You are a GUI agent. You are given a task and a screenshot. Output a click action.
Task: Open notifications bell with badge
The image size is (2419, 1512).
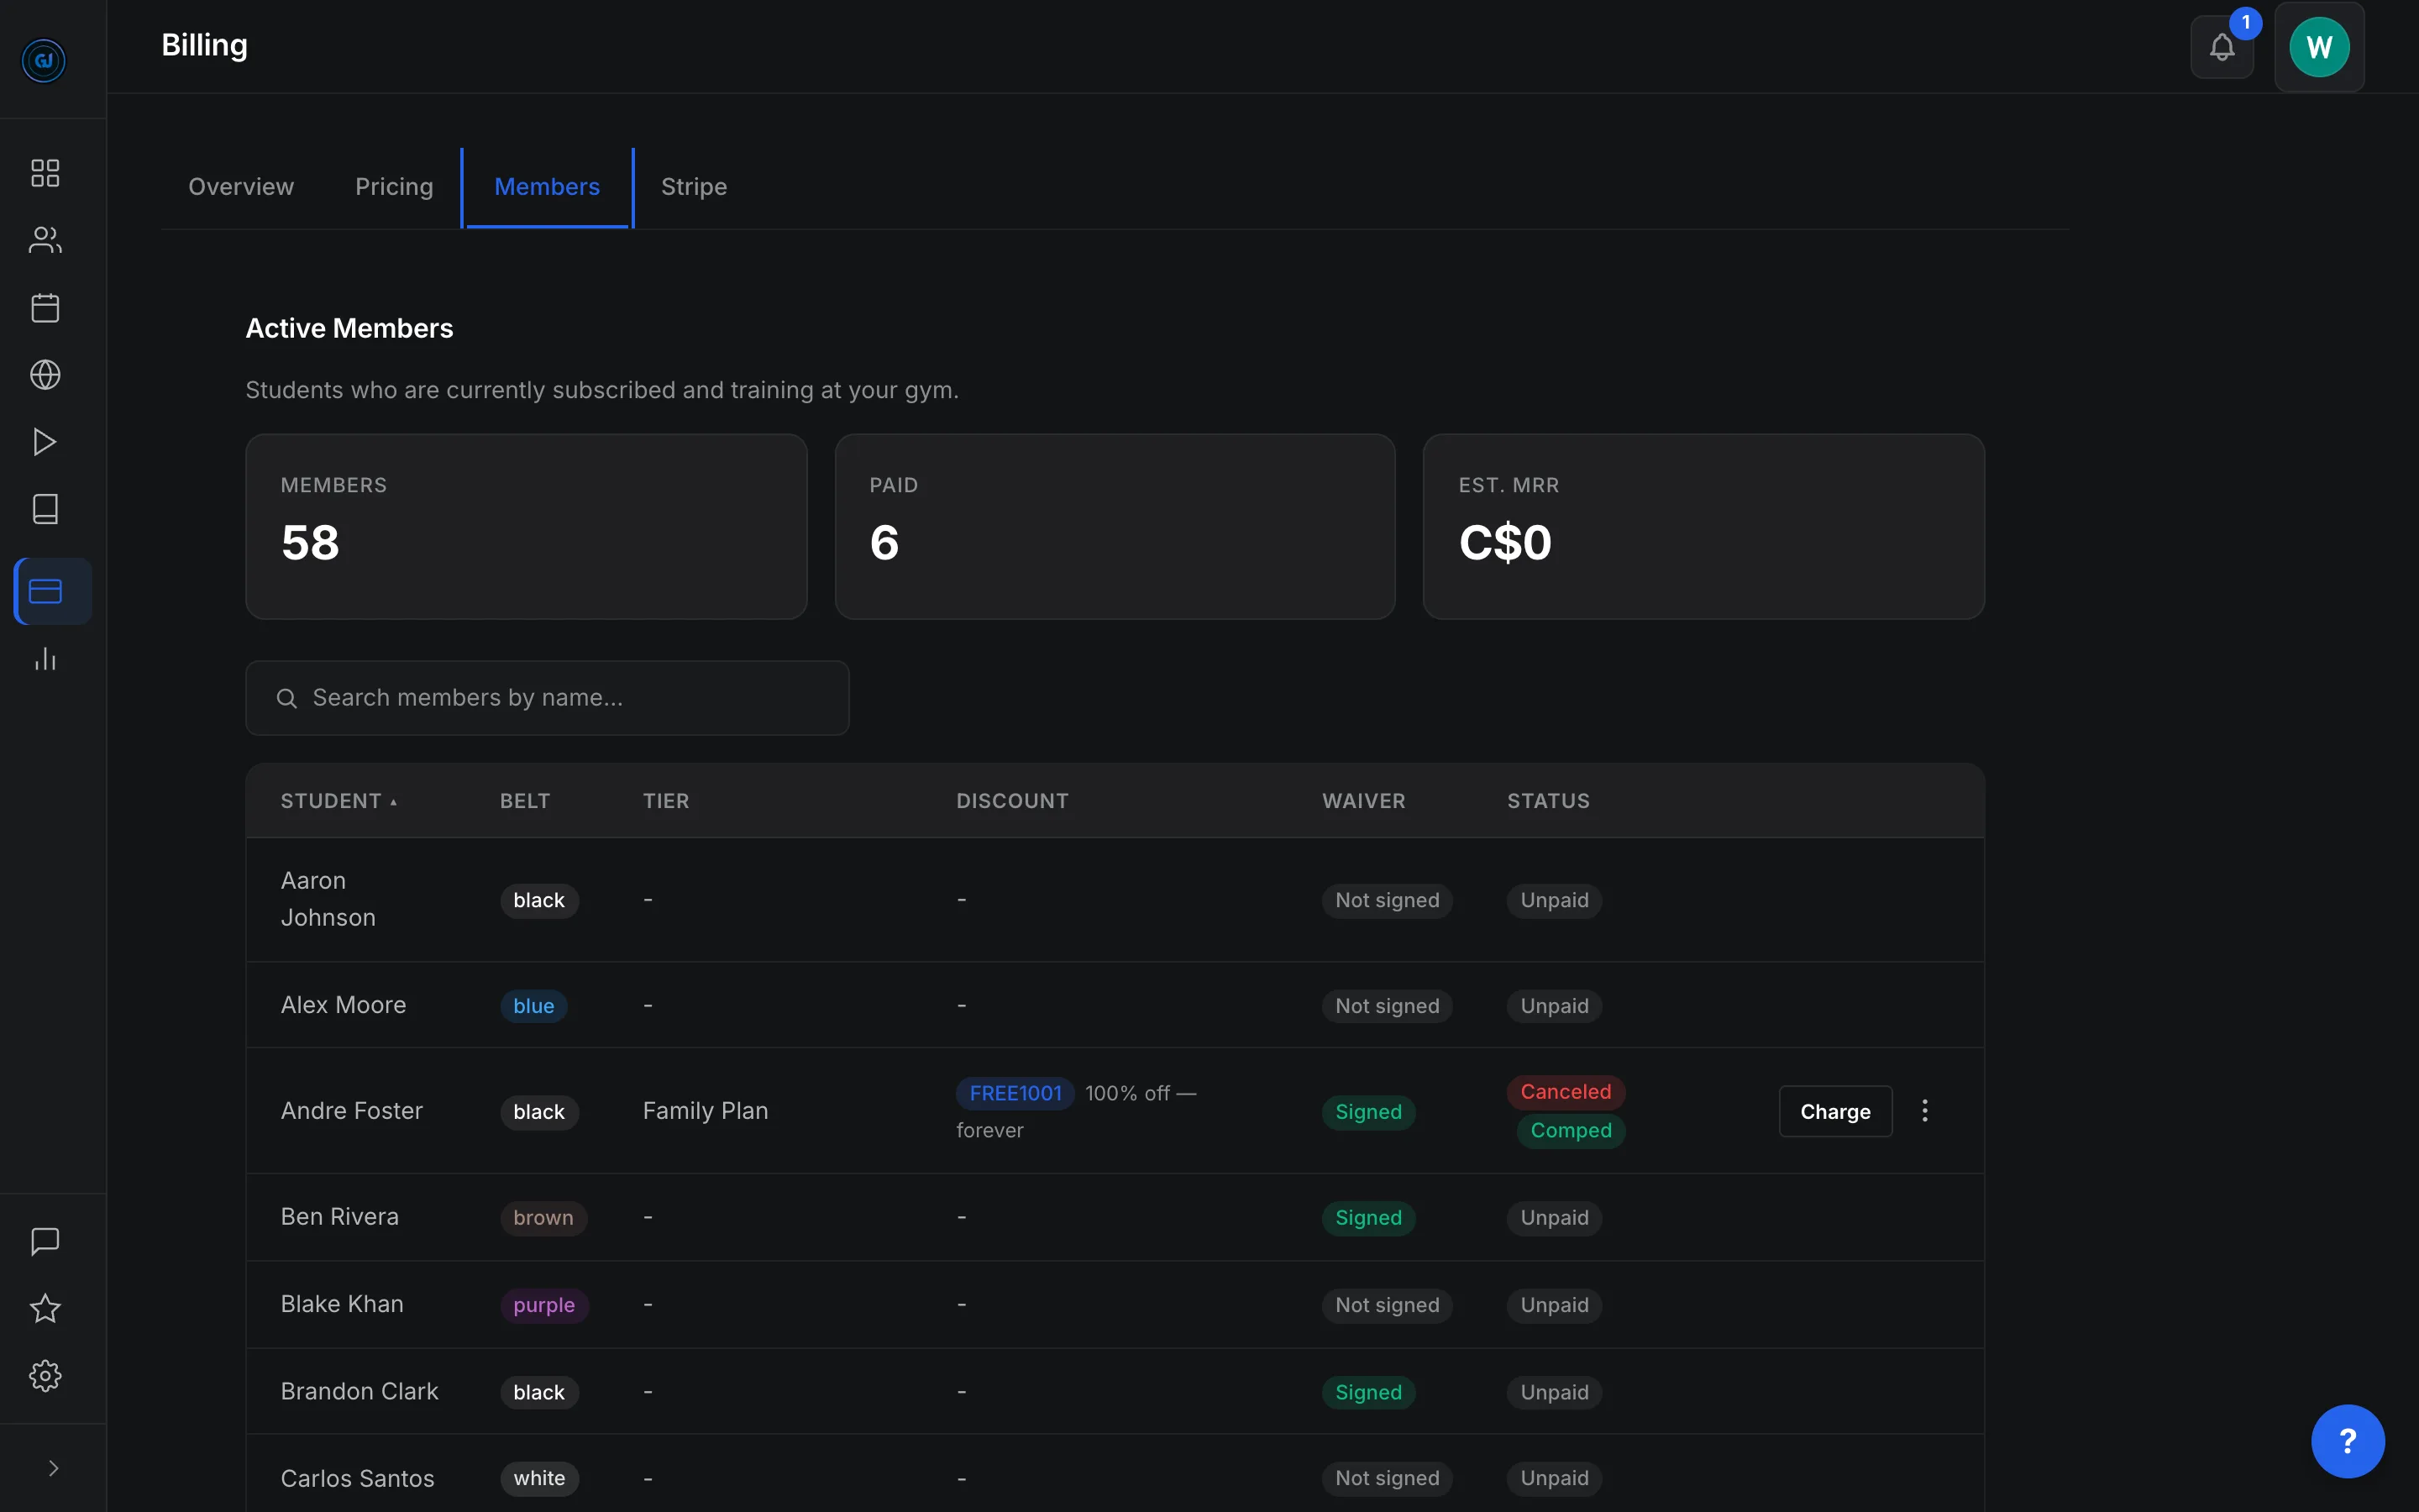[2222, 47]
